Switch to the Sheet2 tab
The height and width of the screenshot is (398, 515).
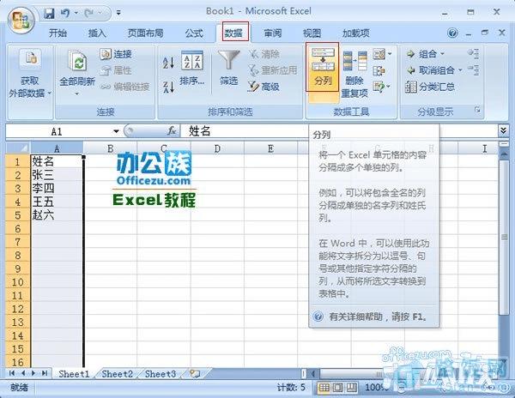[x=117, y=374]
